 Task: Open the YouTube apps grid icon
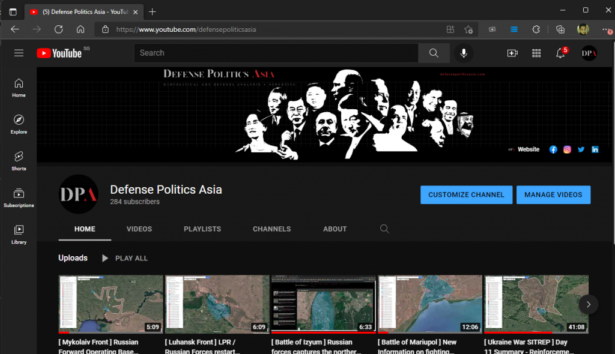click(x=536, y=53)
